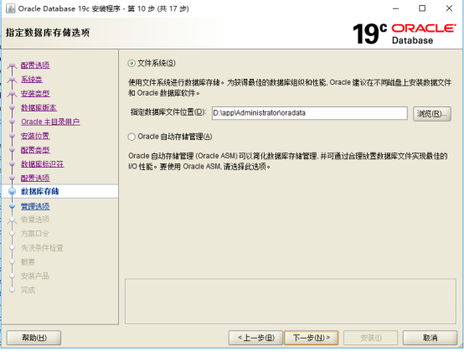Click the grayed 先决条件检查 step text
Image resolution: width=464 pixels, height=352 pixels.
point(42,248)
